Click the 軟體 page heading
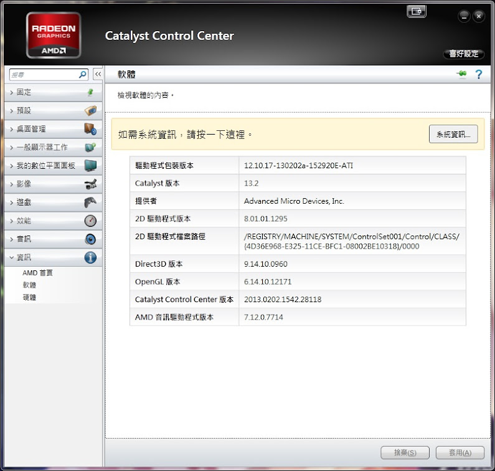Image resolution: width=495 pixels, height=471 pixels. [126, 75]
